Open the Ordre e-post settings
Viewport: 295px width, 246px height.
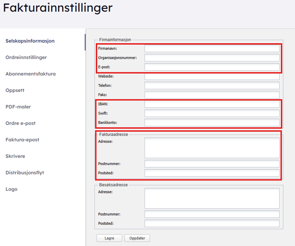pyautogui.click(x=20, y=123)
